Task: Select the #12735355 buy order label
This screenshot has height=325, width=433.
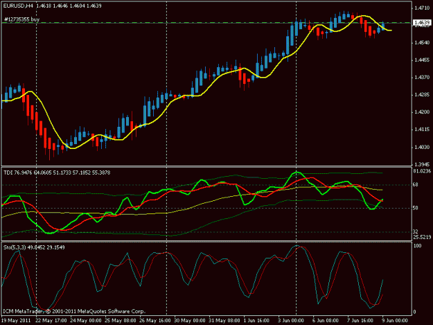Action: click(x=21, y=19)
